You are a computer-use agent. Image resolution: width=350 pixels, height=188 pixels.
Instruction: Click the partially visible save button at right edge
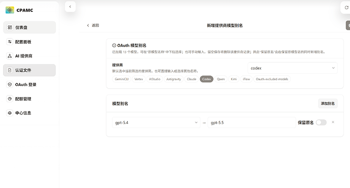click(x=348, y=25)
